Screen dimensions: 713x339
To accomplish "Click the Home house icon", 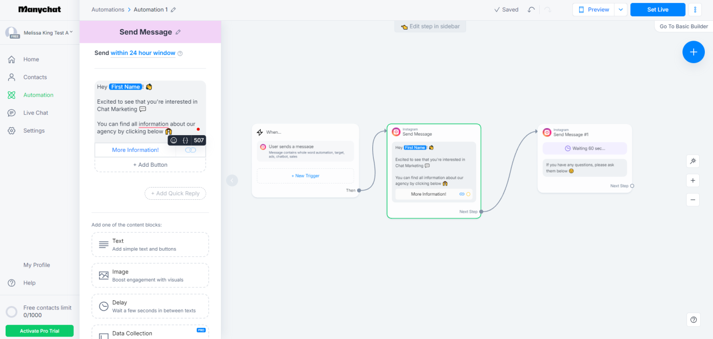I will (x=11, y=59).
